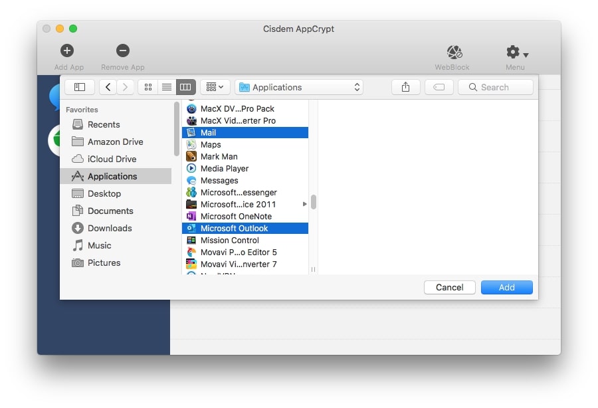Screen dimensions: 598x408
Task: Click the Mark Man app icon
Action: [191, 156]
